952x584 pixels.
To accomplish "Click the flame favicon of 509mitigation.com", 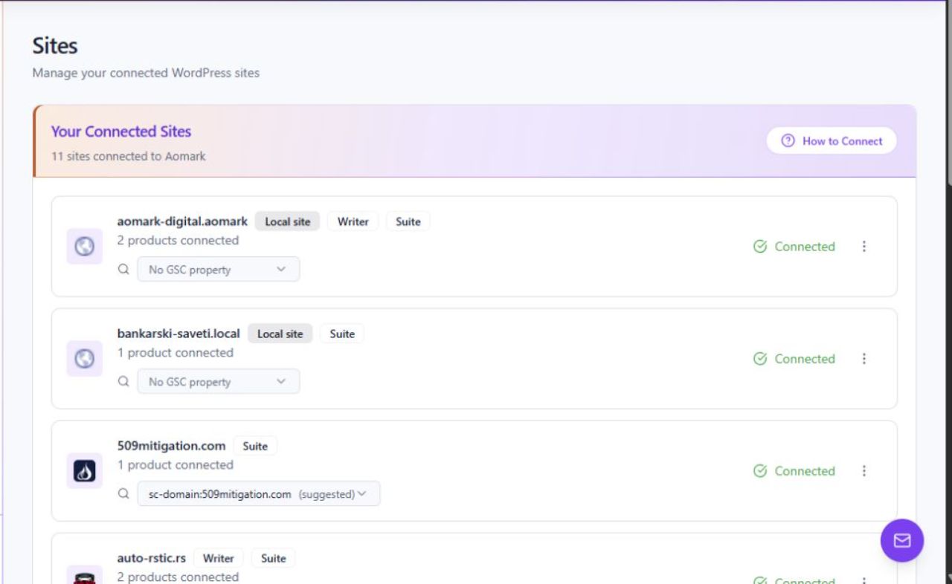I will 85,470.
